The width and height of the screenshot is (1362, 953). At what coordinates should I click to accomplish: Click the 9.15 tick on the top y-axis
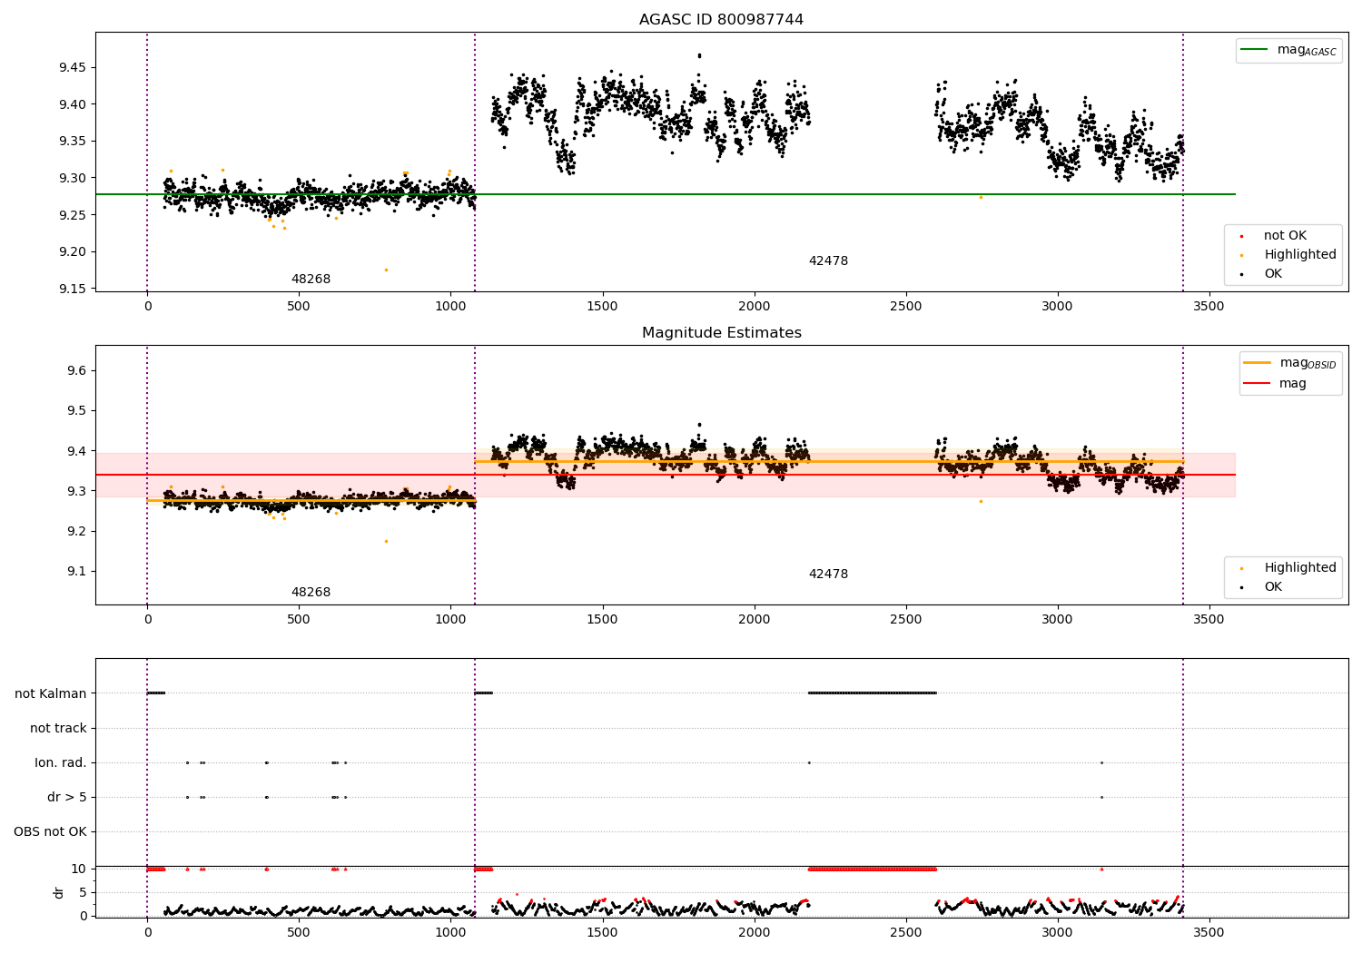click(x=73, y=289)
